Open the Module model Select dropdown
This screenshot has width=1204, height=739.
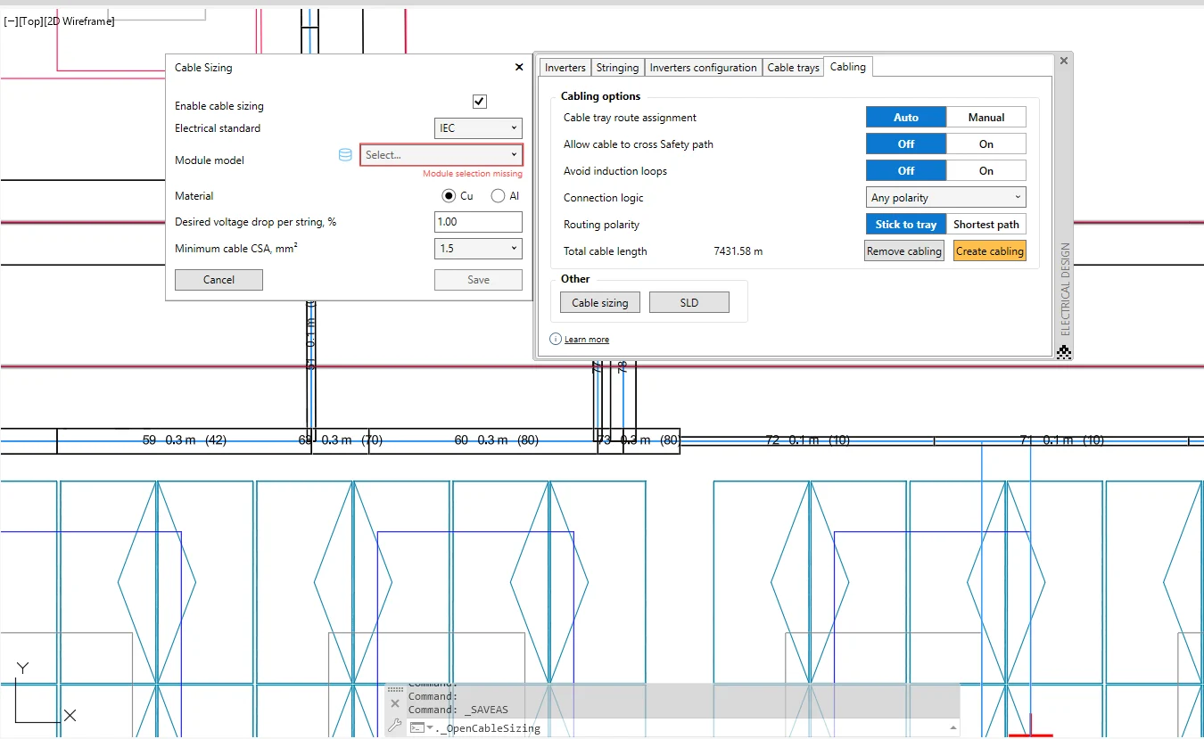click(441, 155)
